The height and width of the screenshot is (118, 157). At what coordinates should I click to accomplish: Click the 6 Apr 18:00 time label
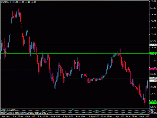click(x=30, y=116)
